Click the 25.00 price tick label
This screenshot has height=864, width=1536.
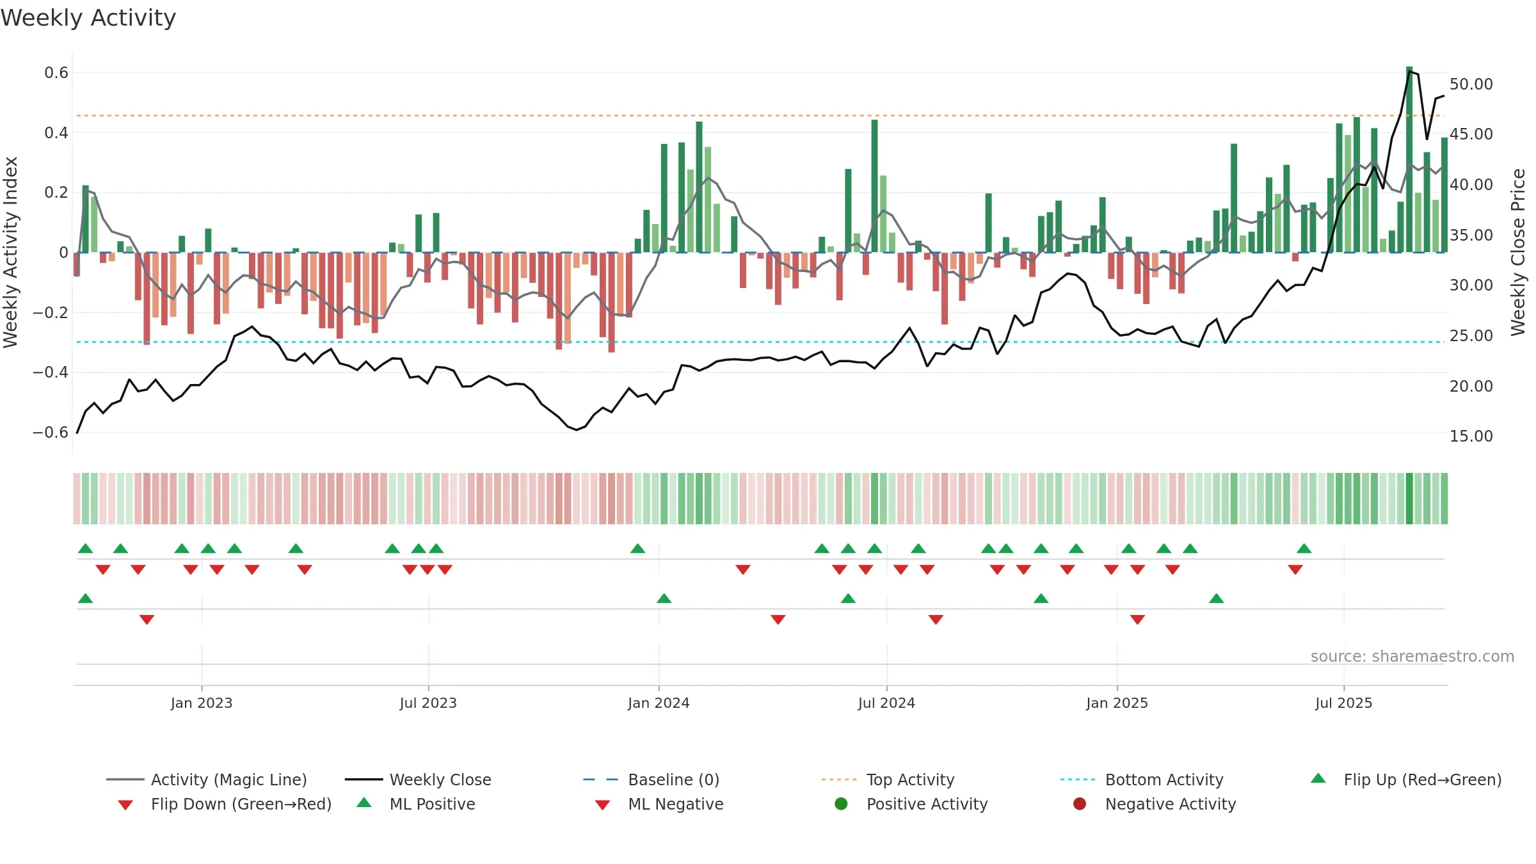[x=1471, y=335]
